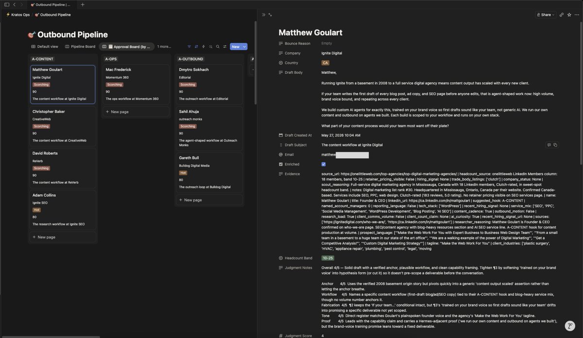The height and width of the screenshot is (338, 583).
Task: Open the board search magnifier
Action: coord(218,47)
